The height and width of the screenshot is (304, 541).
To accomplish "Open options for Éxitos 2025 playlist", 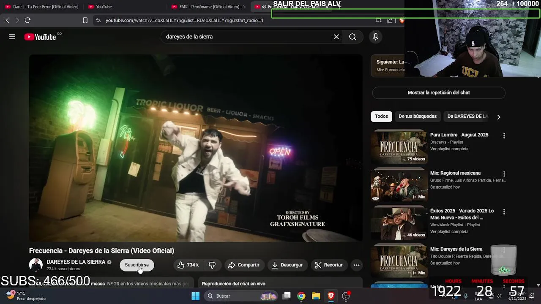I will coord(504,212).
